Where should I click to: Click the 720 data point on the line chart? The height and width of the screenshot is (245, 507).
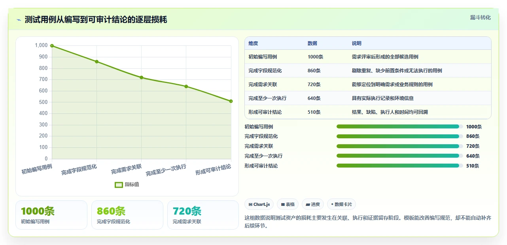point(141,77)
